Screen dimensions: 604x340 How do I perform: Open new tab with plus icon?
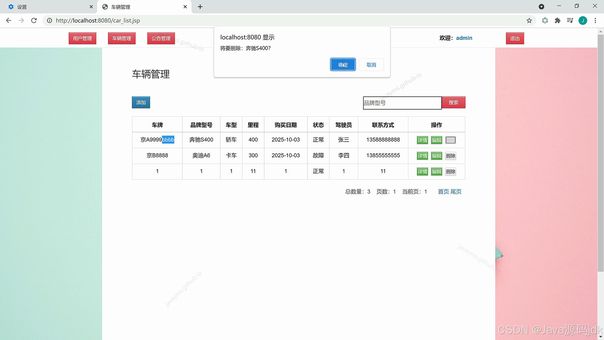click(200, 7)
